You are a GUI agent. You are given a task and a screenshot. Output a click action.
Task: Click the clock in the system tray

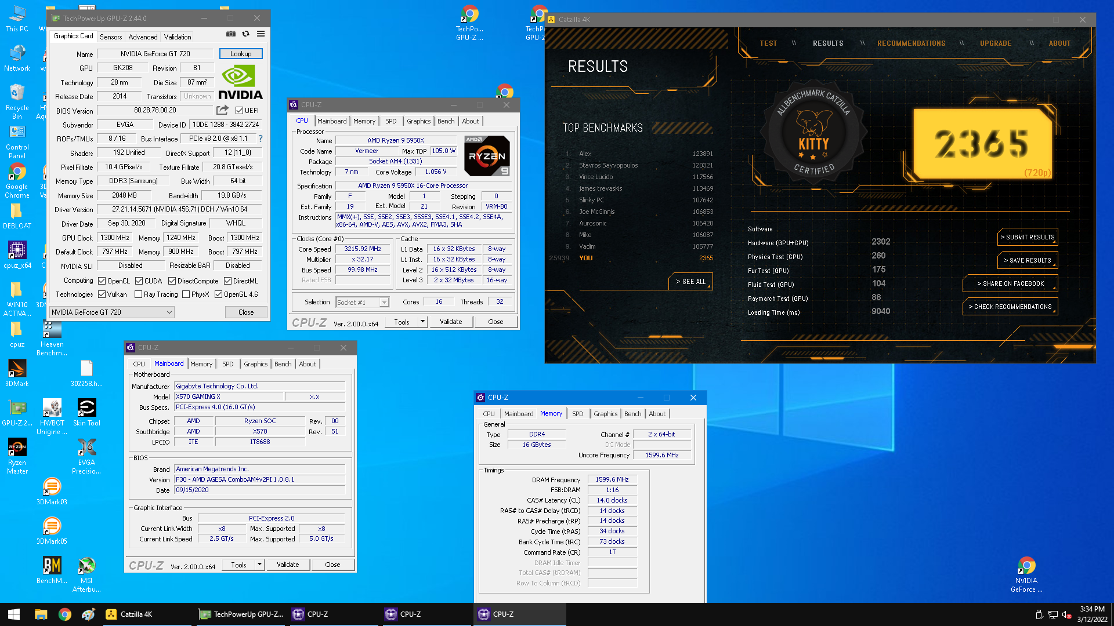1092,614
